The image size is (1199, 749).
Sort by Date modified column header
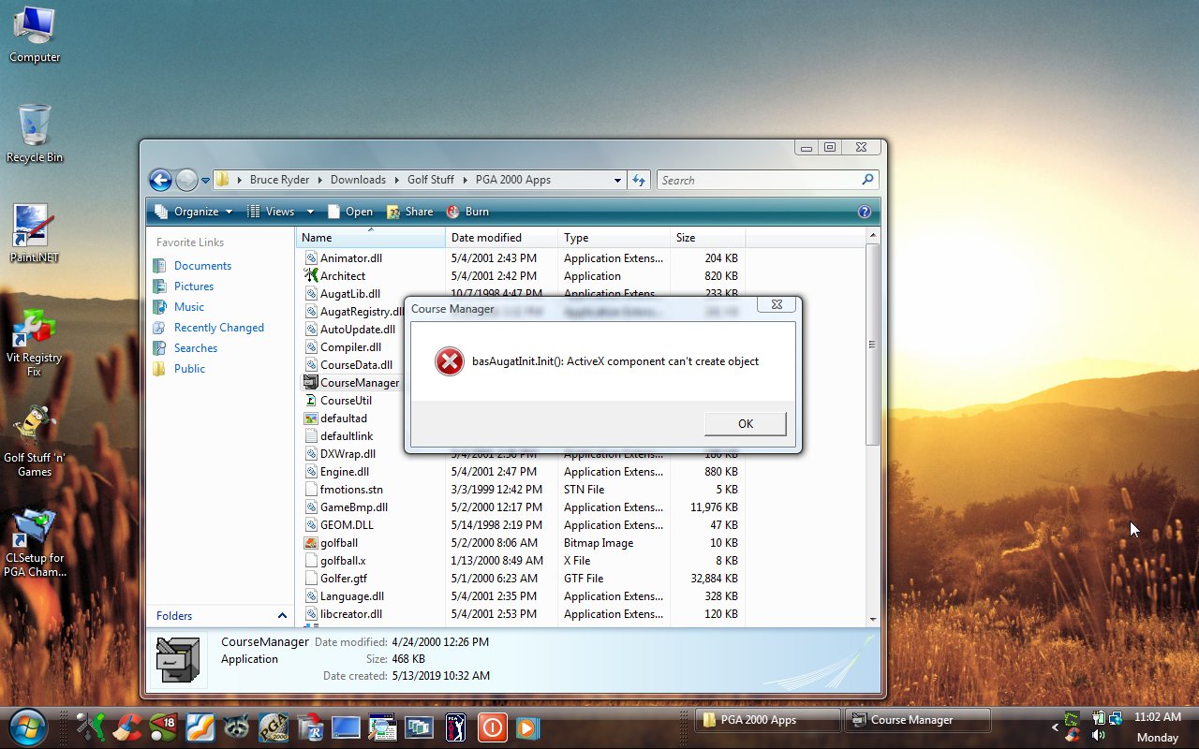(502, 238)
